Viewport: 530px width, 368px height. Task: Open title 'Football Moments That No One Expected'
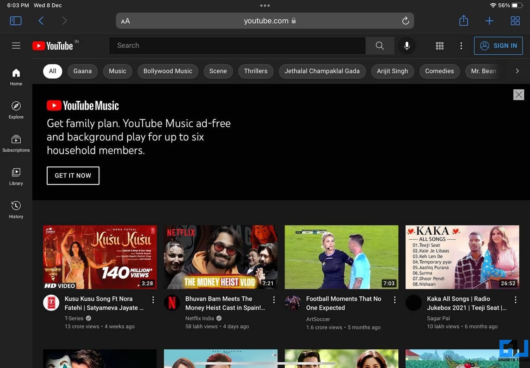[x=344, y=303]
